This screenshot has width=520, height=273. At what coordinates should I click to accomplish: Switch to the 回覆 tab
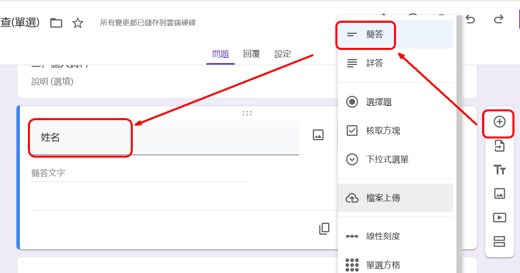pos(252,54)
